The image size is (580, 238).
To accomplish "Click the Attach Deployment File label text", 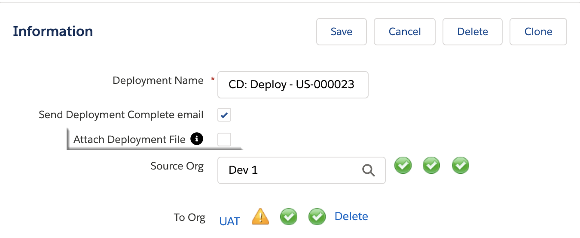I will pos(129,140).
